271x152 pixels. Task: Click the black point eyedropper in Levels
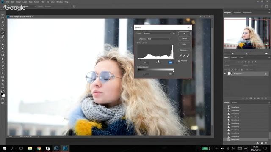click(181, 55)
